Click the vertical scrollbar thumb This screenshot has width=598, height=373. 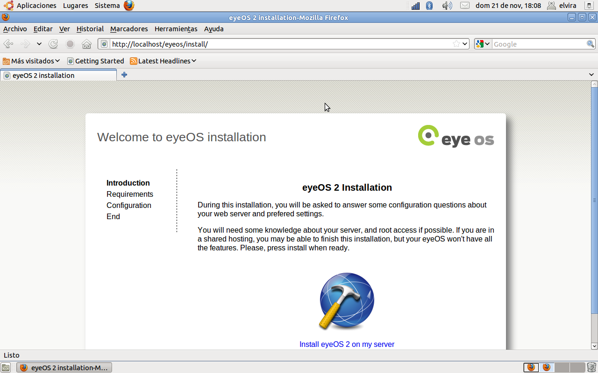(x=594, y=200)
